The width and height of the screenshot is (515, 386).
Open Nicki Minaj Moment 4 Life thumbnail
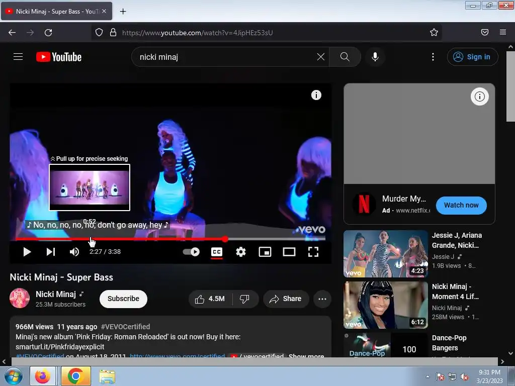[x=386, y=305]
